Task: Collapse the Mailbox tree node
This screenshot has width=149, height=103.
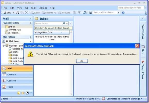Action: [x=4, y=46]
